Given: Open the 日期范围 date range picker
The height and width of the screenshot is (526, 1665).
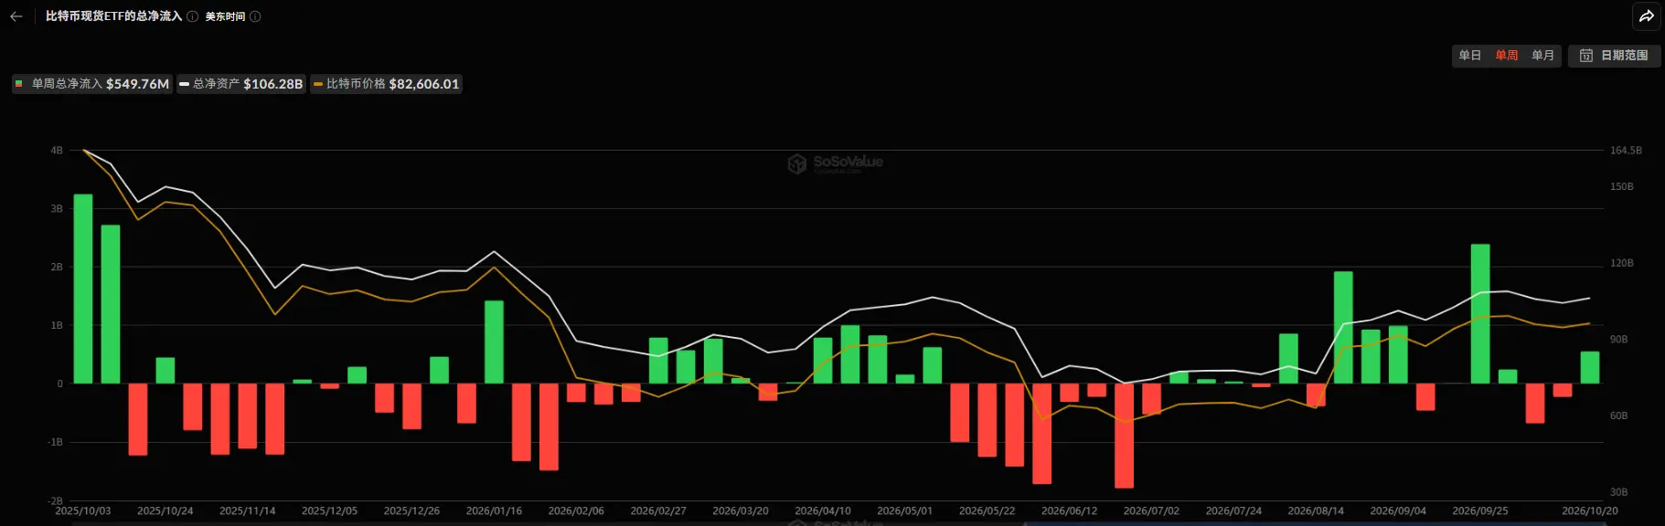Looking at the screenshot, I should [1615, 56].
